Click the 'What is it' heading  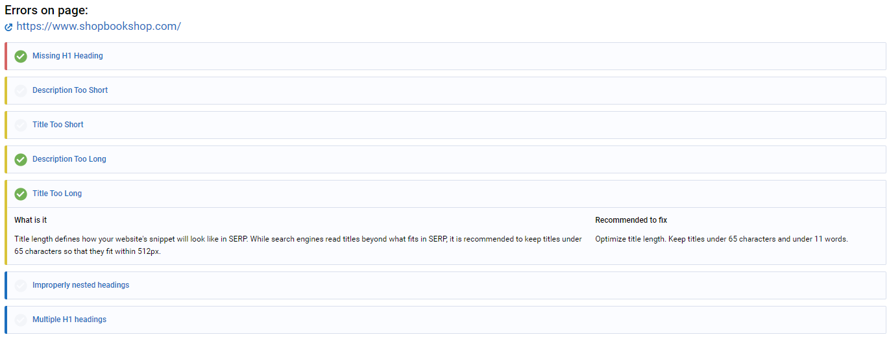click(30, 220)
